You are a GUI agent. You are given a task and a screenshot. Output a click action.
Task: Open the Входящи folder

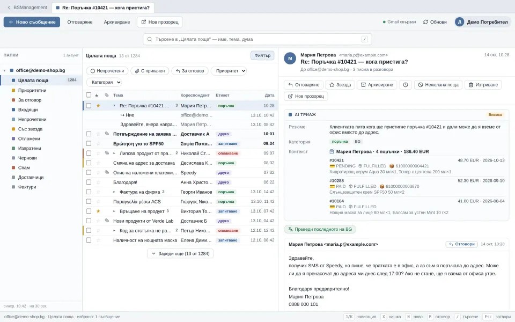pos(41,109)
